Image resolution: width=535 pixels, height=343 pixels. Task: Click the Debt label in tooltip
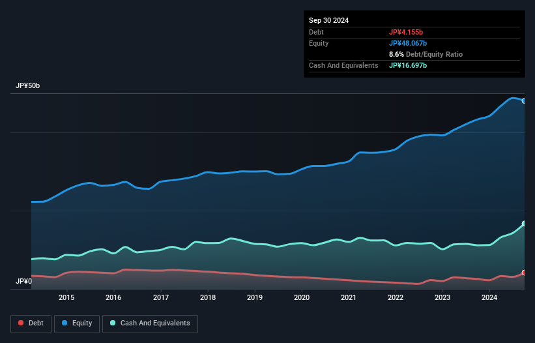pos(316,32)
